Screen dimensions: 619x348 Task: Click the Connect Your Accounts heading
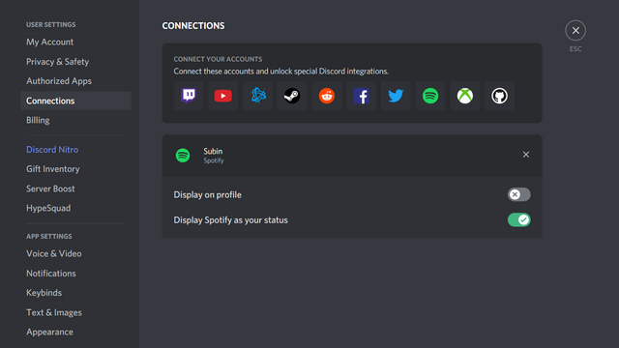coord(218,59)
